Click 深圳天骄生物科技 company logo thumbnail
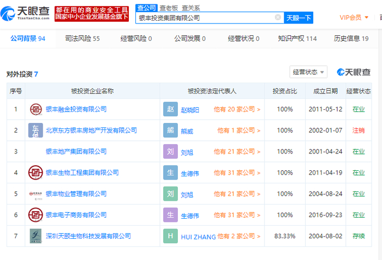 [x=35, y=236]
